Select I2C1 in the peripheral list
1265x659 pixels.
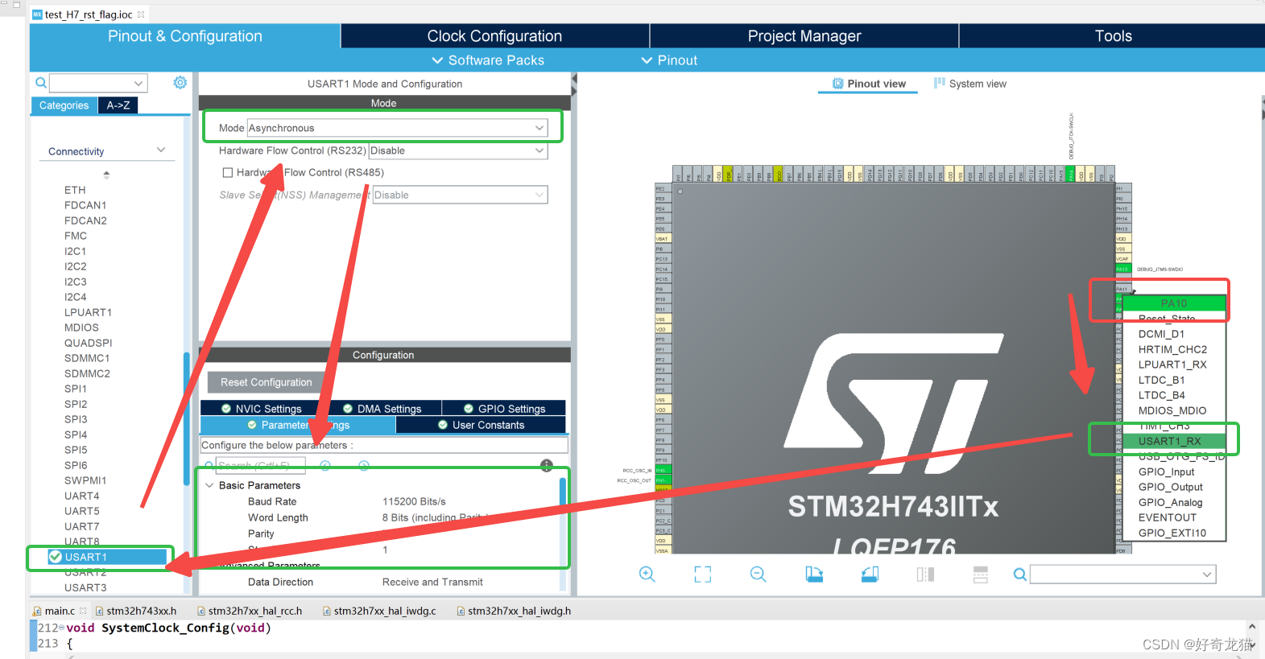(x=76, y=251)
